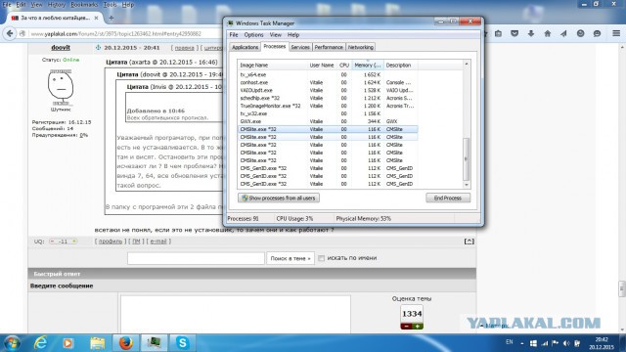This screenshot has width=626, height=352.
Task: Open the chat bubble face icon
Action: (x=597, y=34)
